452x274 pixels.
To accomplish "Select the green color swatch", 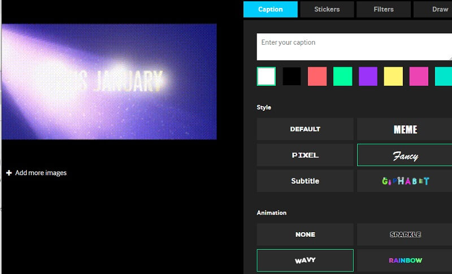I will coord(342,76).
